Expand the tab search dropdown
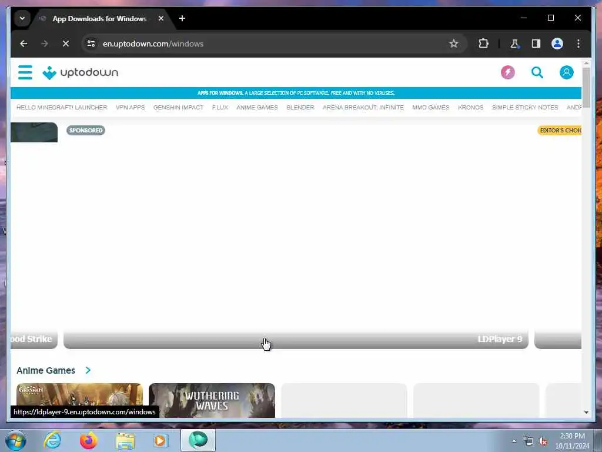Screen dimensions: 602x452 click(22, 18)
